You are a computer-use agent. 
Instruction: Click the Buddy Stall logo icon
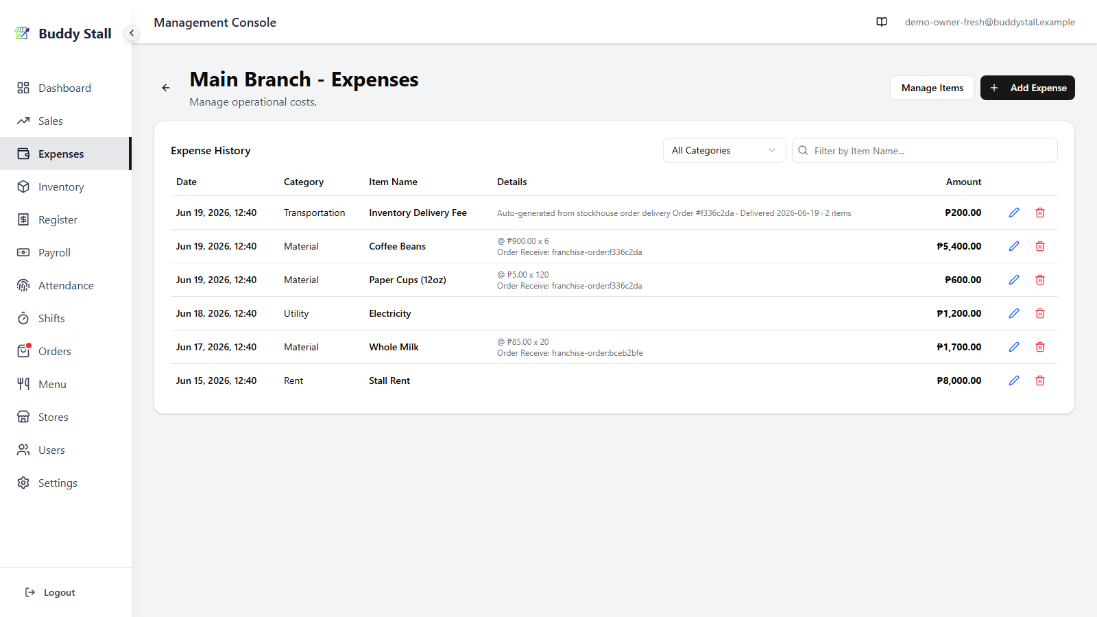pyautogui.click(x=23, y=33)
